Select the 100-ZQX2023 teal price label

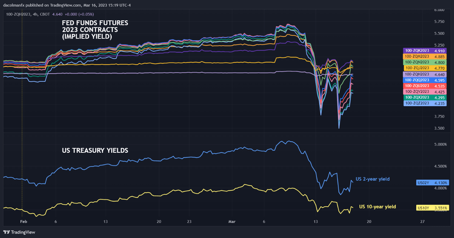coord(424,97)
